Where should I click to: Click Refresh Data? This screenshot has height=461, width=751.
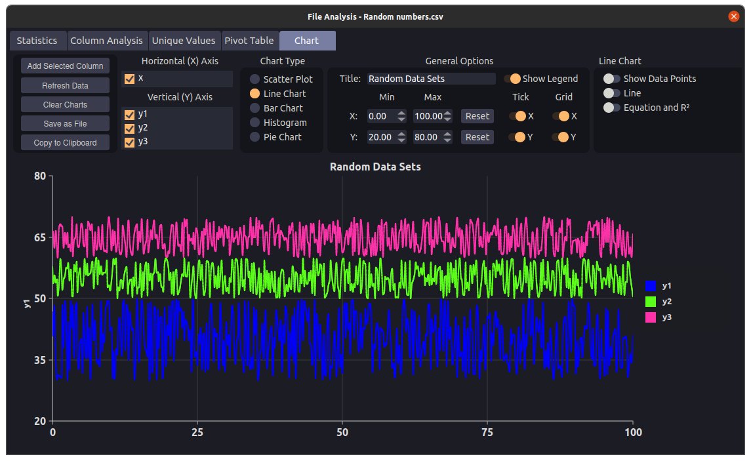(x=65, y=86)
